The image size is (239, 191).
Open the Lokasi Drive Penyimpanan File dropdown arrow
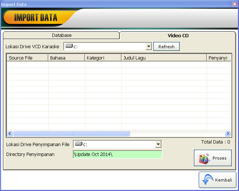coord(158,144)
